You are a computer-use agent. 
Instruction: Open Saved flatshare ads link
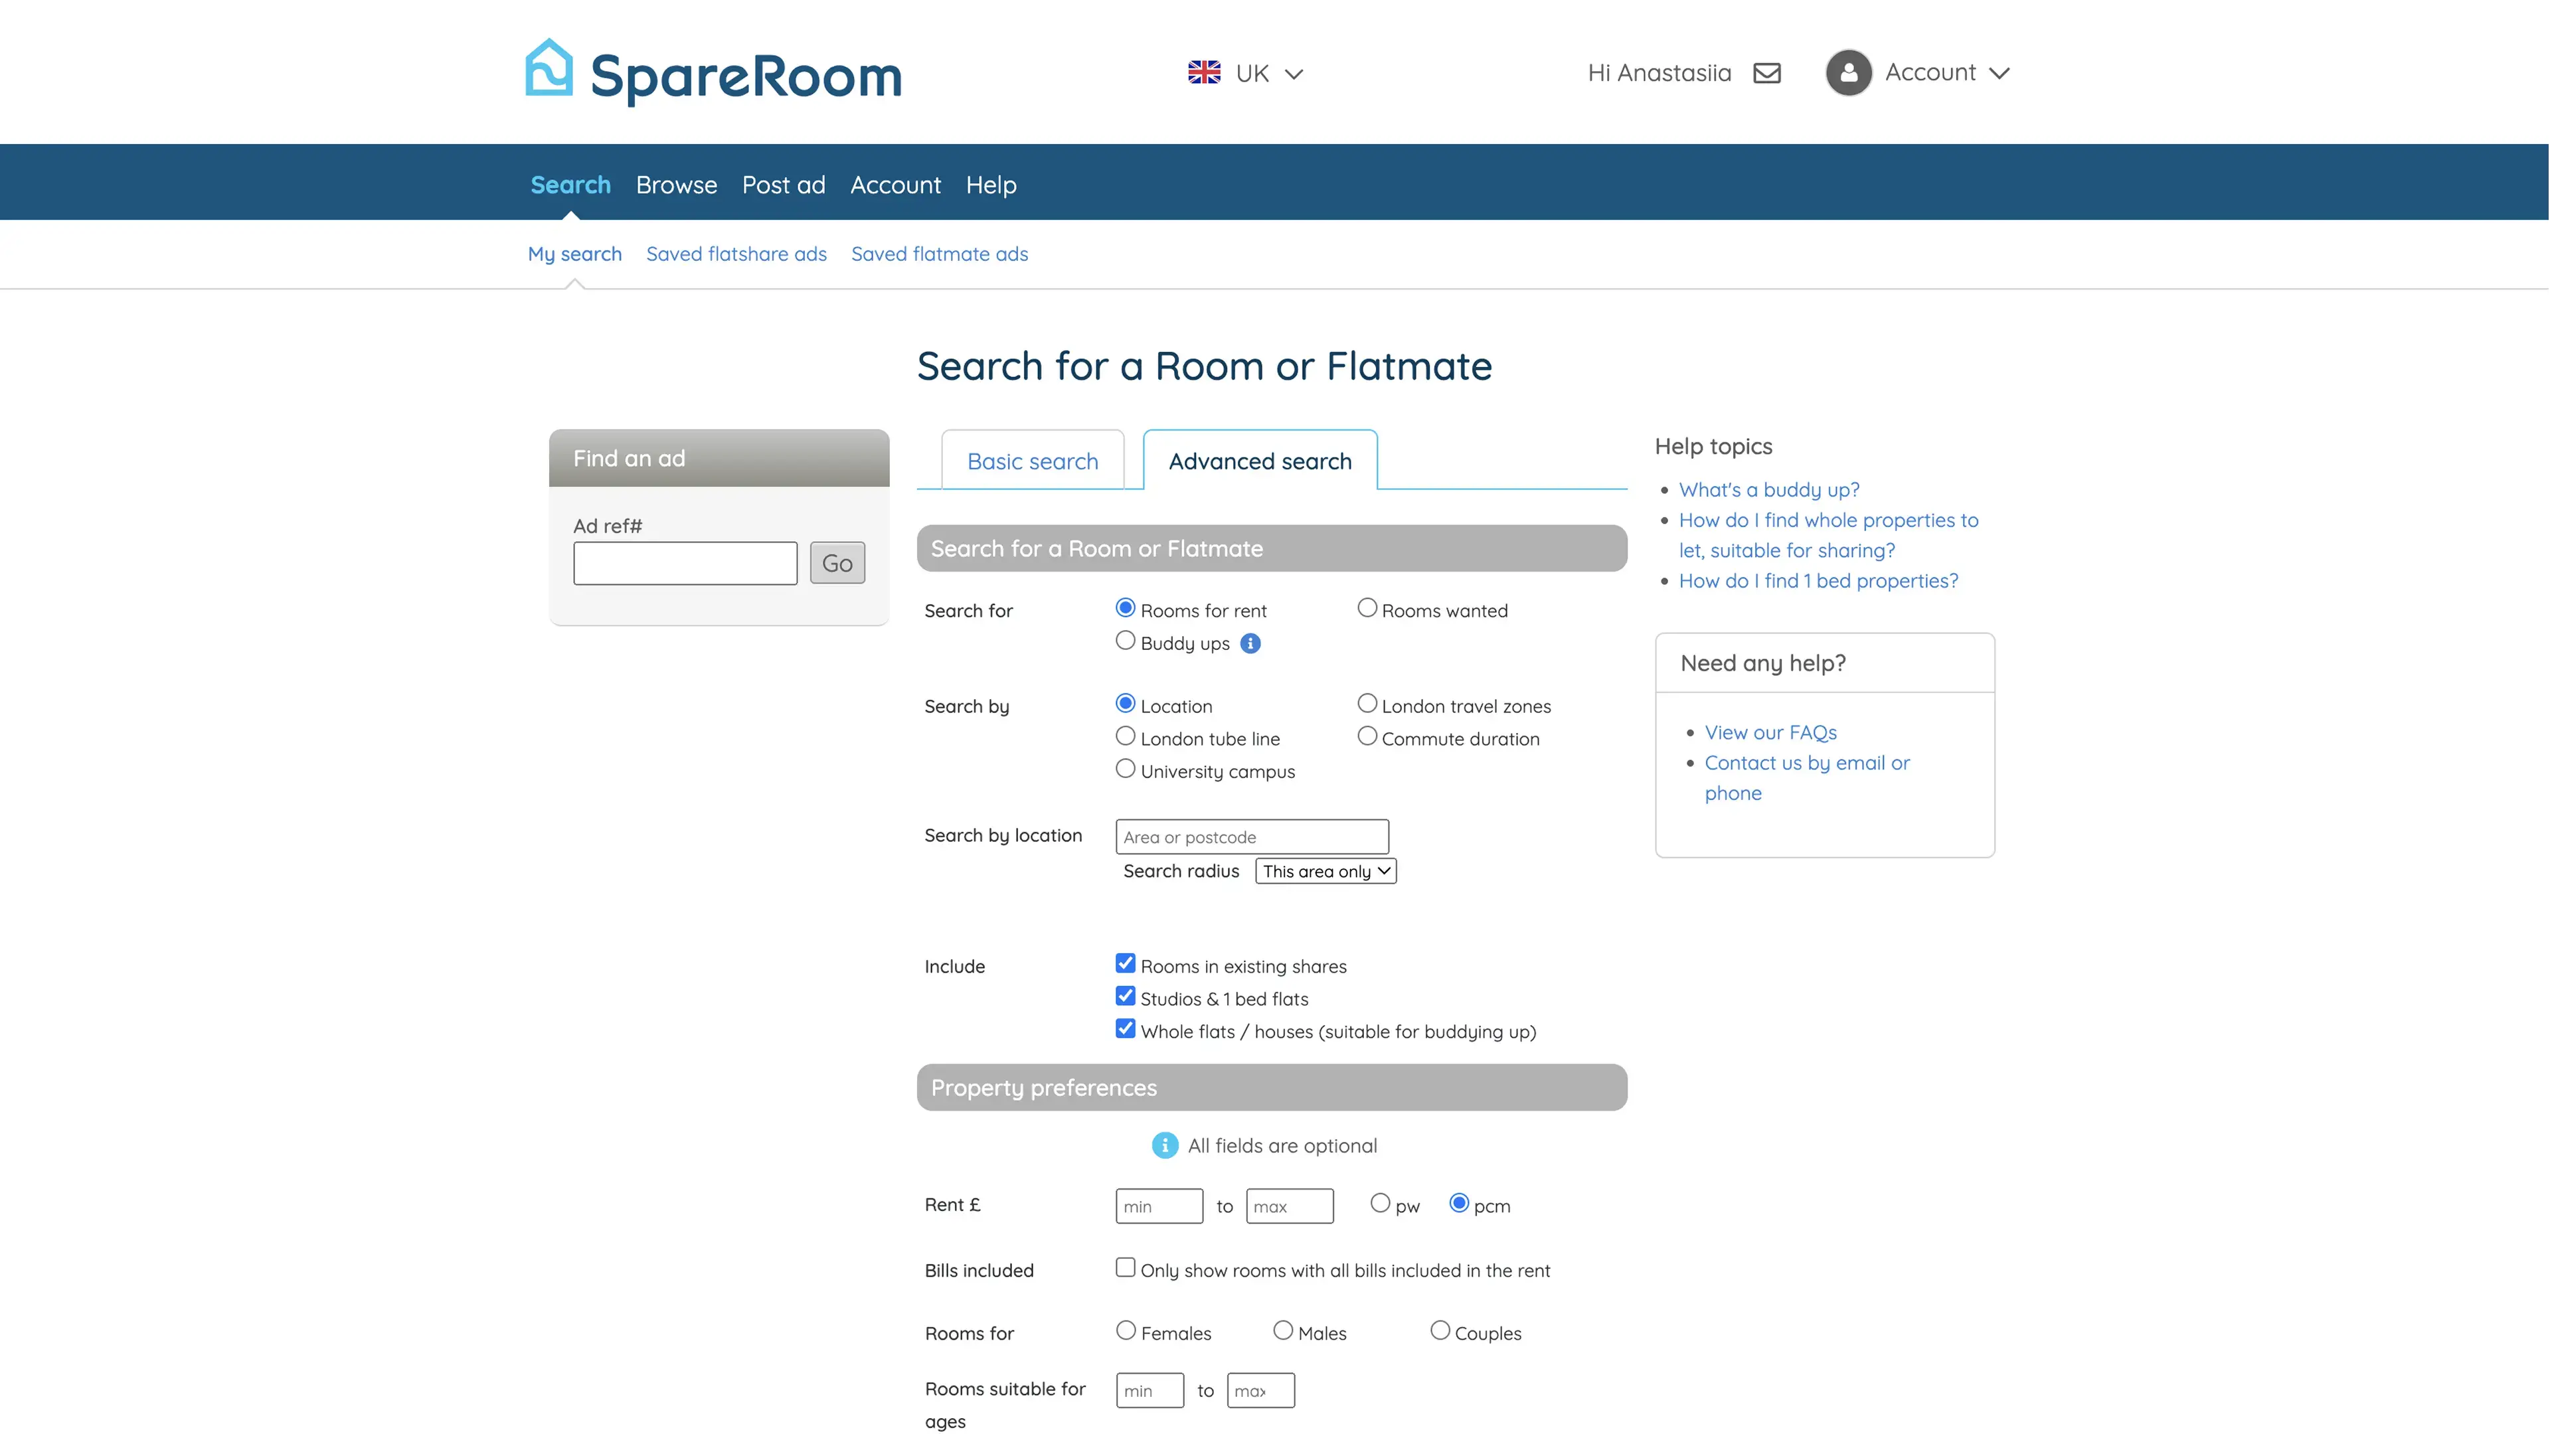[736, 254]
